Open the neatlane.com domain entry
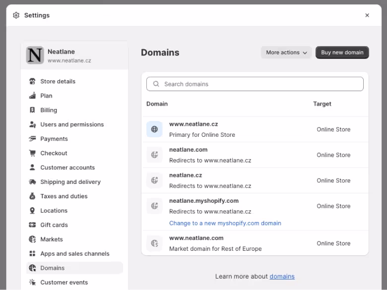The image size is (387, 290). tap(255, 155)
